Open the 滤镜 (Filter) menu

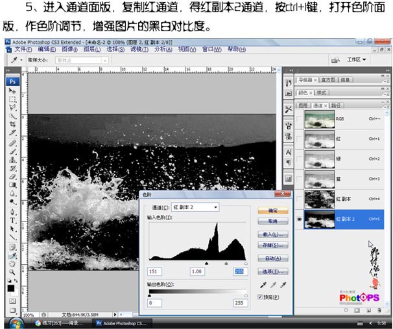coord(138,49)
